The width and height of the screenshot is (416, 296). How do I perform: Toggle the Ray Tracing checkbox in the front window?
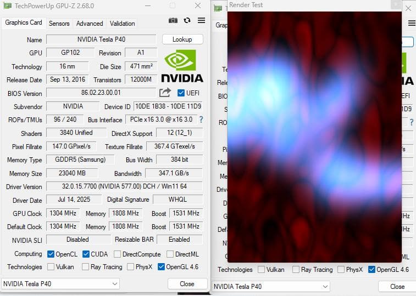click(85, 266)
